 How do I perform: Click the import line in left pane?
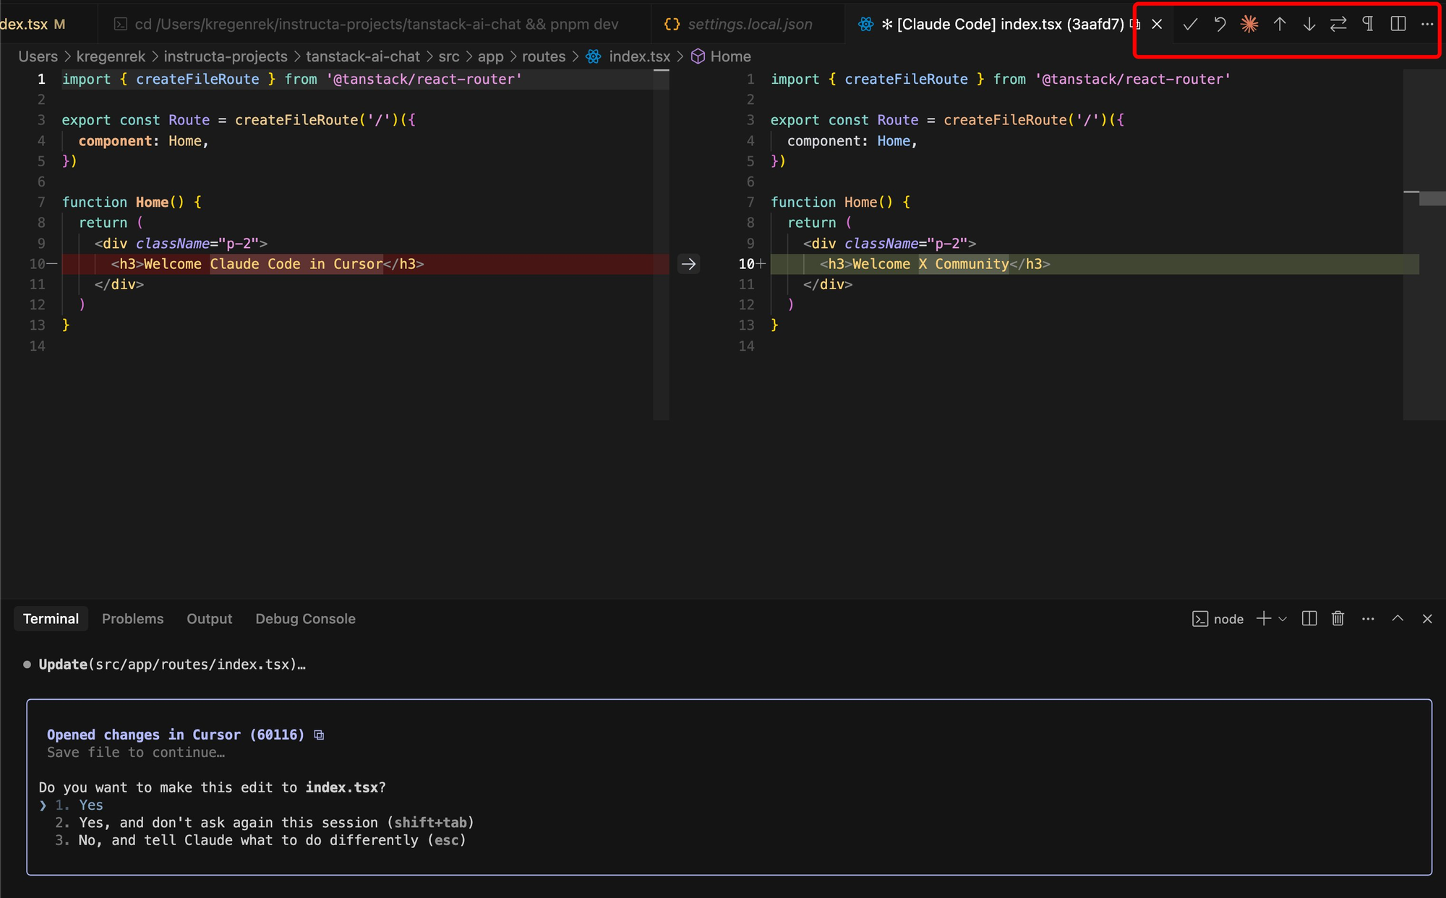pos(291,79)
